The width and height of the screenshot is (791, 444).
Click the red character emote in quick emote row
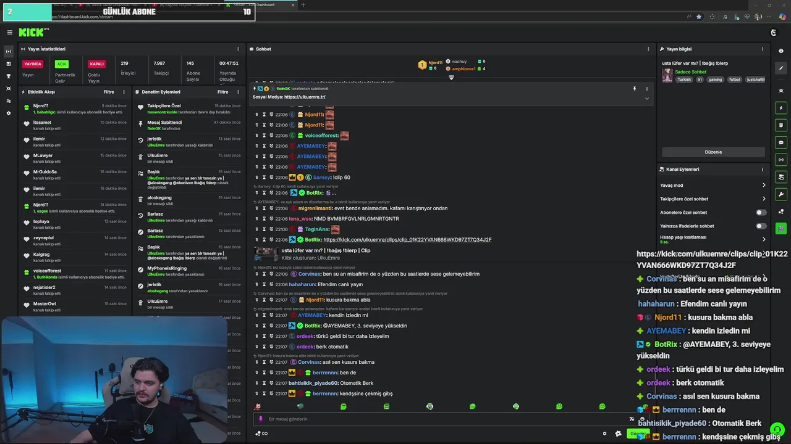[258, 406]
